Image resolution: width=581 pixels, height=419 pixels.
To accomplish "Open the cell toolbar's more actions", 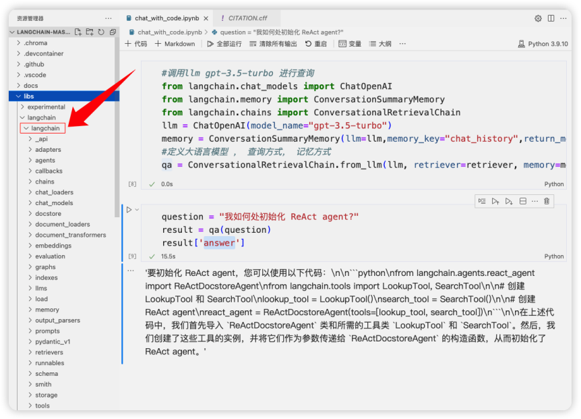I will [x=534, y=201].
